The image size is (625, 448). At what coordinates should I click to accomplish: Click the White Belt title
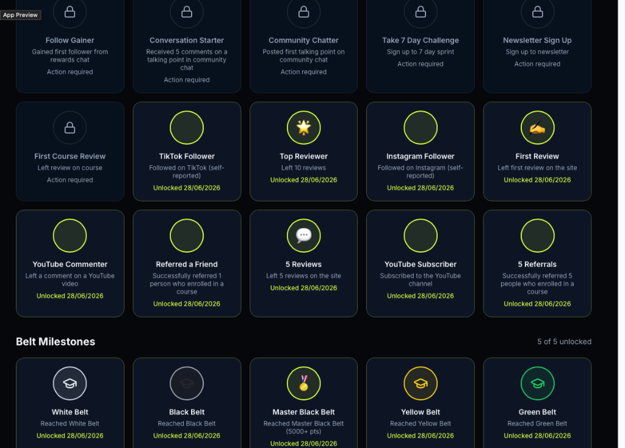click(70, 412)
